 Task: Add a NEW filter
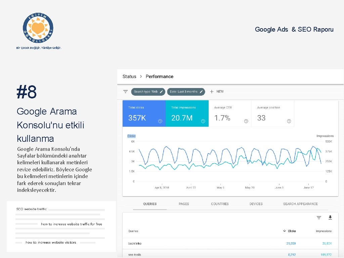[x=217, y=91]
